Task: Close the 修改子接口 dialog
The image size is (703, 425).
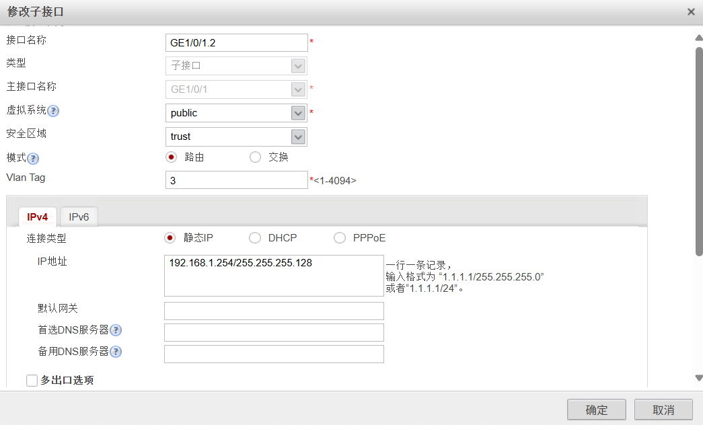Action: pyautogui.click(x=691, y=12)
